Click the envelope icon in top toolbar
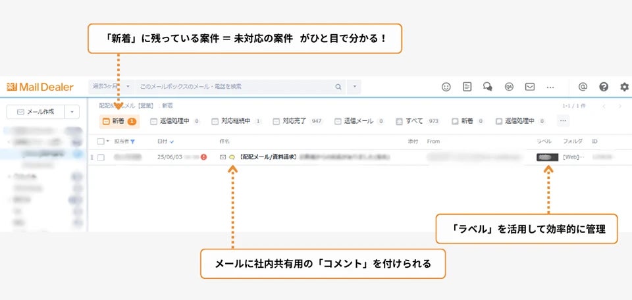 529,87
